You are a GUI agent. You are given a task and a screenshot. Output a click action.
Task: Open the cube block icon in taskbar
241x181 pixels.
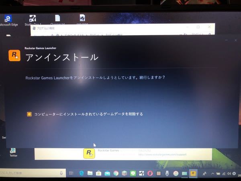125,173
